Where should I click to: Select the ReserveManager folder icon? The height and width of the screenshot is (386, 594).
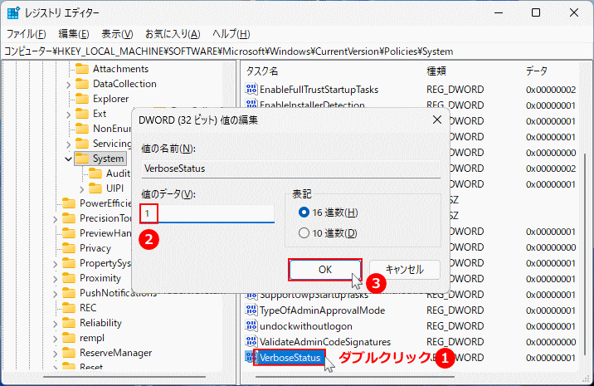click(69, 353)
